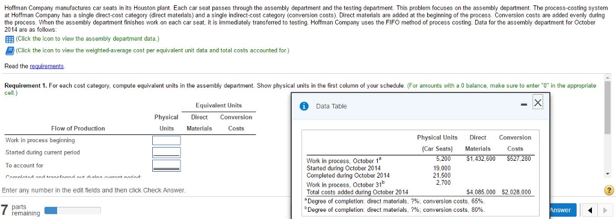Click $527,280 conversion costs value
Image resolution: width=616 pixels, height=219 pixels.
click(519, 158)
